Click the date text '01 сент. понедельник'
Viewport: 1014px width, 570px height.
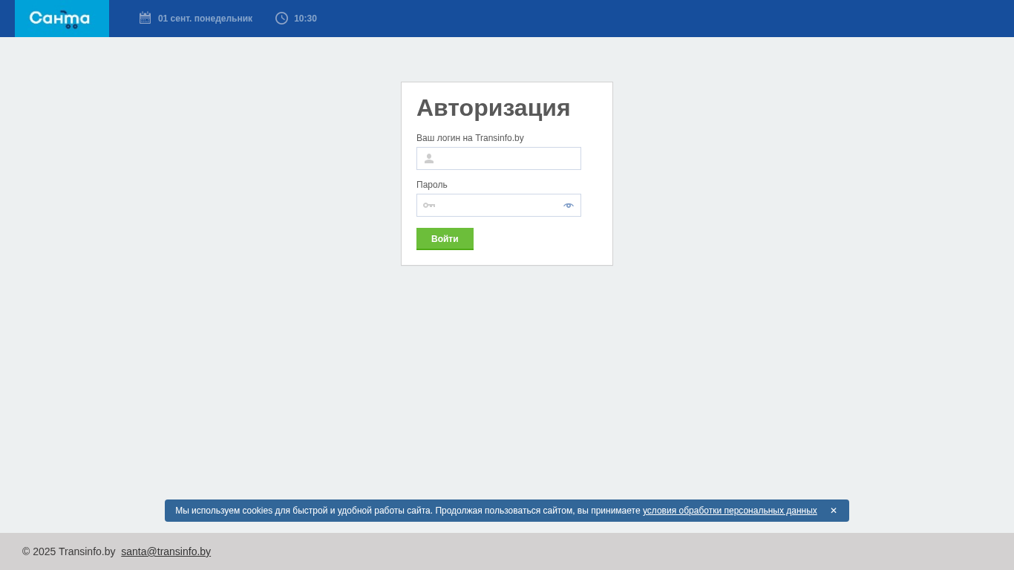(x=205, y=19)
